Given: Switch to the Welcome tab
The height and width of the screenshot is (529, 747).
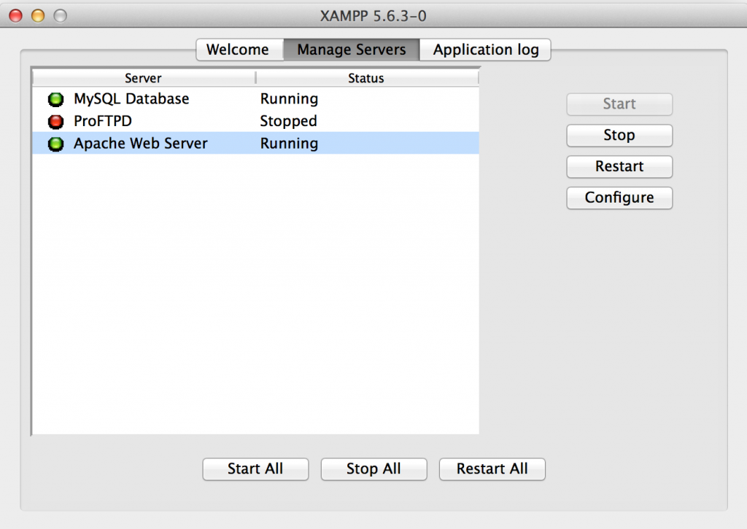Looking at the screenshot, I should [239, 50].
